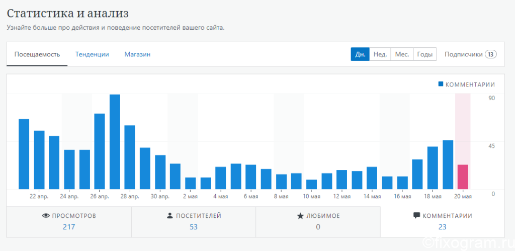Screen dimensions: 515x251
Task: Switch to the Нед. period view
Action: [x=380, y=54]
